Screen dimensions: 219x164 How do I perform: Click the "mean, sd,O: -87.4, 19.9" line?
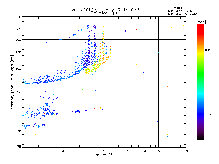[182, 11]
